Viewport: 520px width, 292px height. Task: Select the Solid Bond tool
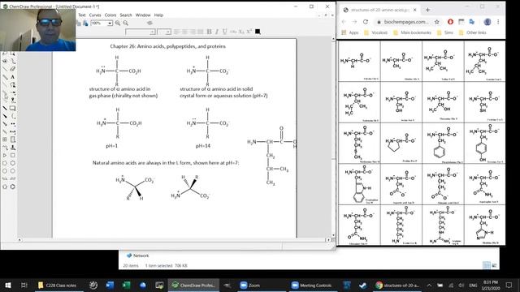point(5,69)
